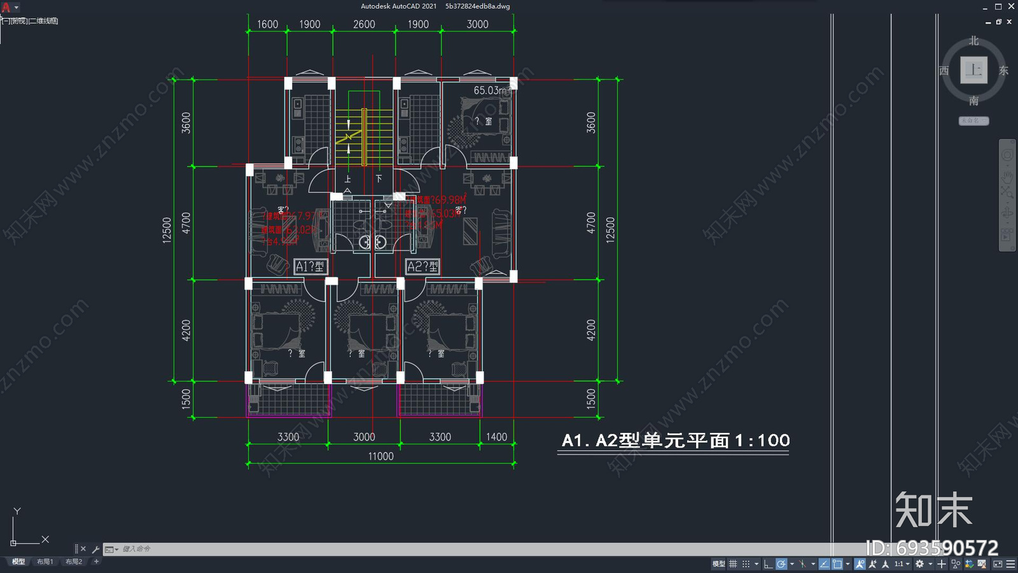Select the A2?型 unit label
The height and width of the screenshot is (573, 1018).
point(422,267)
